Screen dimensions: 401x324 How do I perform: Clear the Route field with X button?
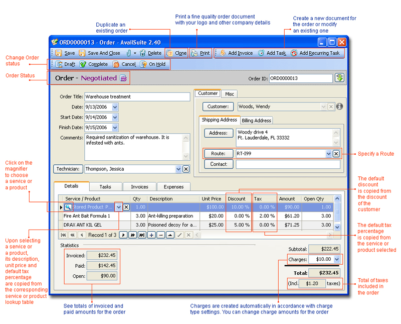336,154
